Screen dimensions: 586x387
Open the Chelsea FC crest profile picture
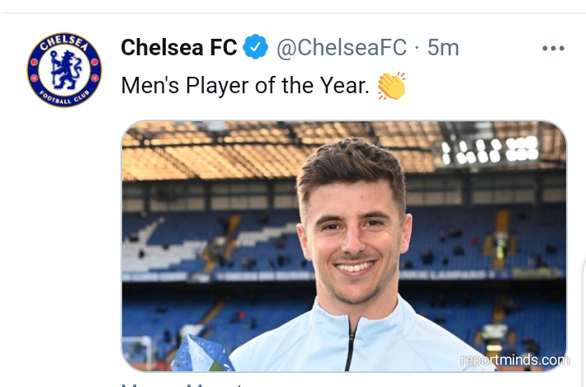click(x=64, y=69)
